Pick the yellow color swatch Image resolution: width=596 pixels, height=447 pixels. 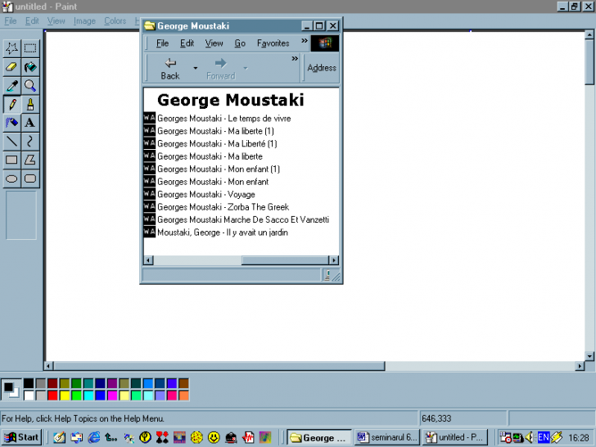pyautogui.click(x=65, y=395)
